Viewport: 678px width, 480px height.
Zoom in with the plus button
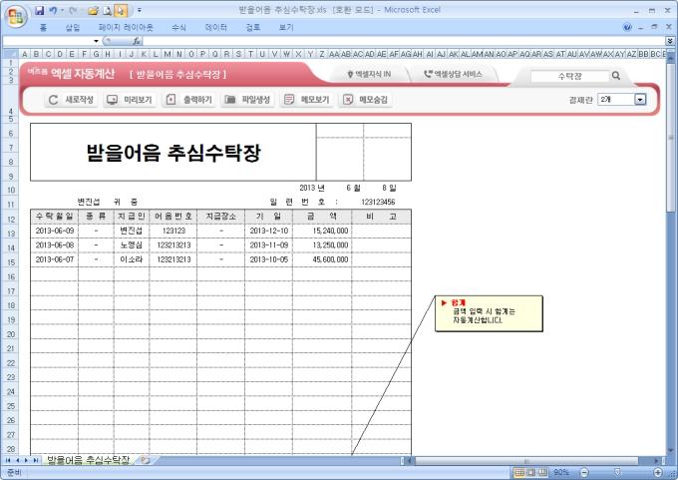click(x=658, y=472)
